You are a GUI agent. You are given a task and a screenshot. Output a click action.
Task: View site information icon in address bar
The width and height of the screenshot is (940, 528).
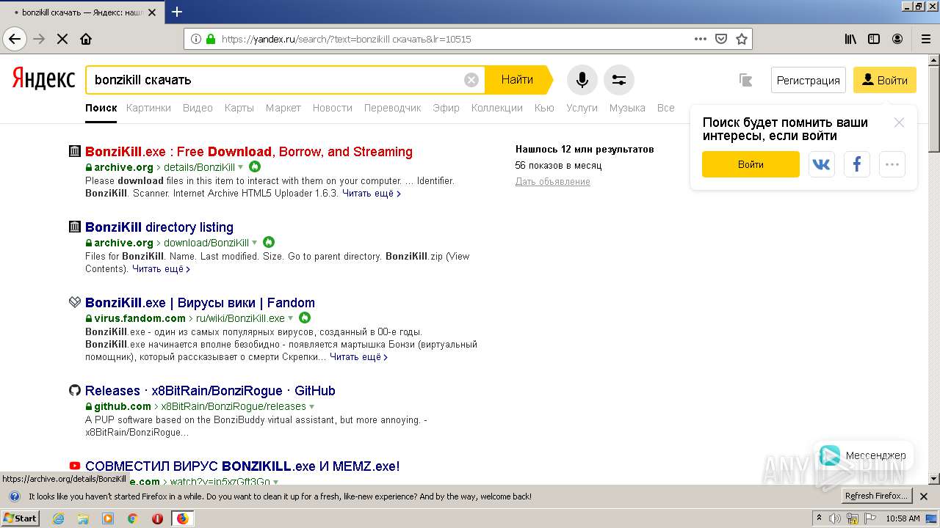pos(196,39)
